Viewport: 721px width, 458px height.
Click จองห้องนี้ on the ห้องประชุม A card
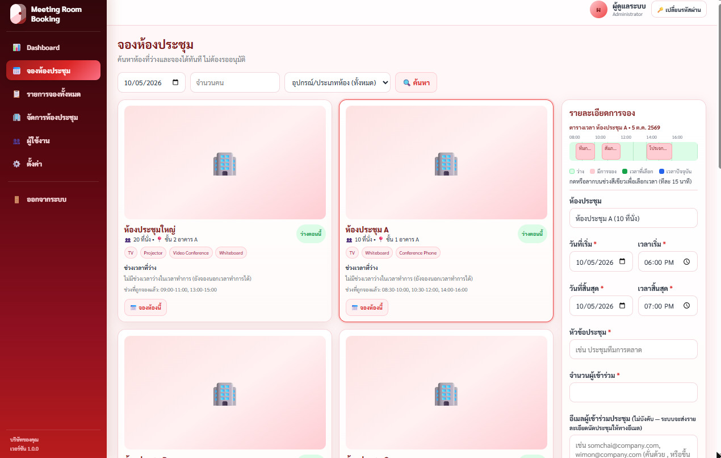pos(367,307)
